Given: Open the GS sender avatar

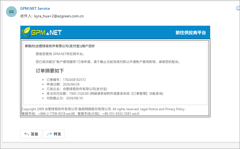Looking at the screenshot, I should coord(11,12).
